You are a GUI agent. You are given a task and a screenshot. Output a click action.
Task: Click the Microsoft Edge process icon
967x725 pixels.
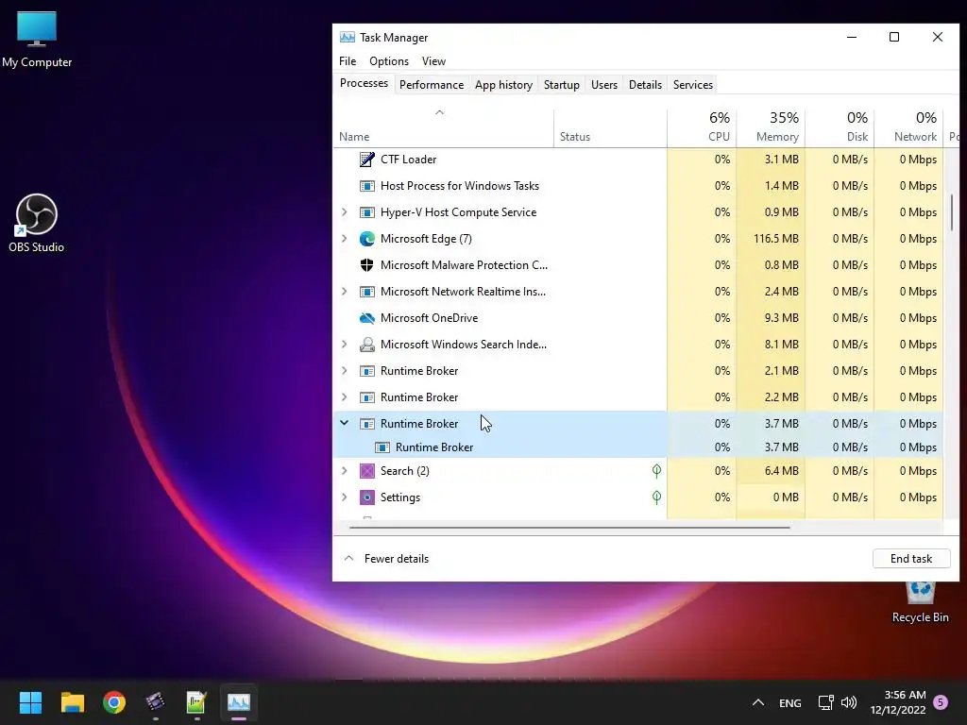pos(367,239)
